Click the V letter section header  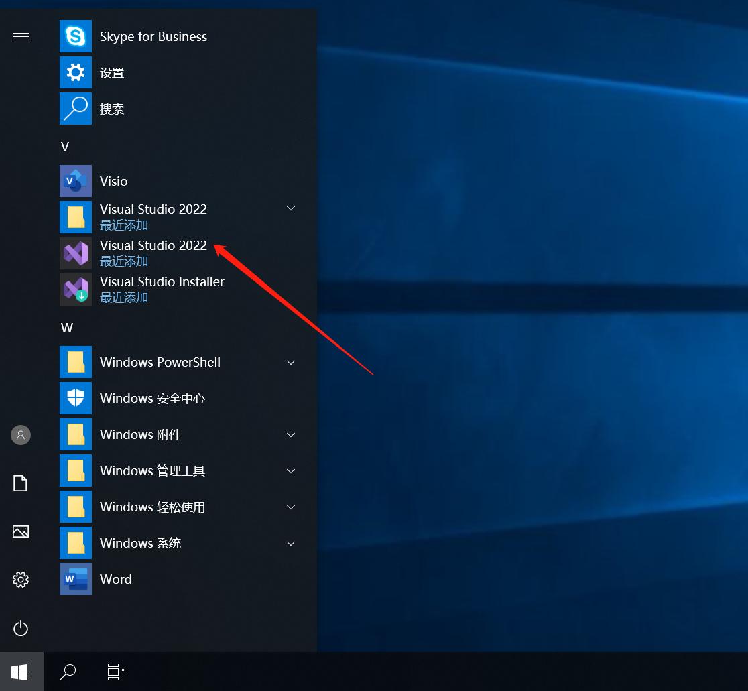(x=65, y=147)
